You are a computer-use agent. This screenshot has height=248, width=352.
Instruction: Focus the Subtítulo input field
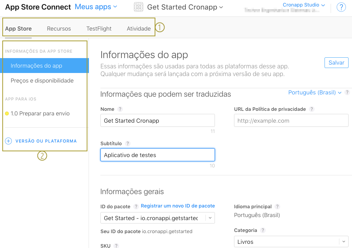[158, 155]
